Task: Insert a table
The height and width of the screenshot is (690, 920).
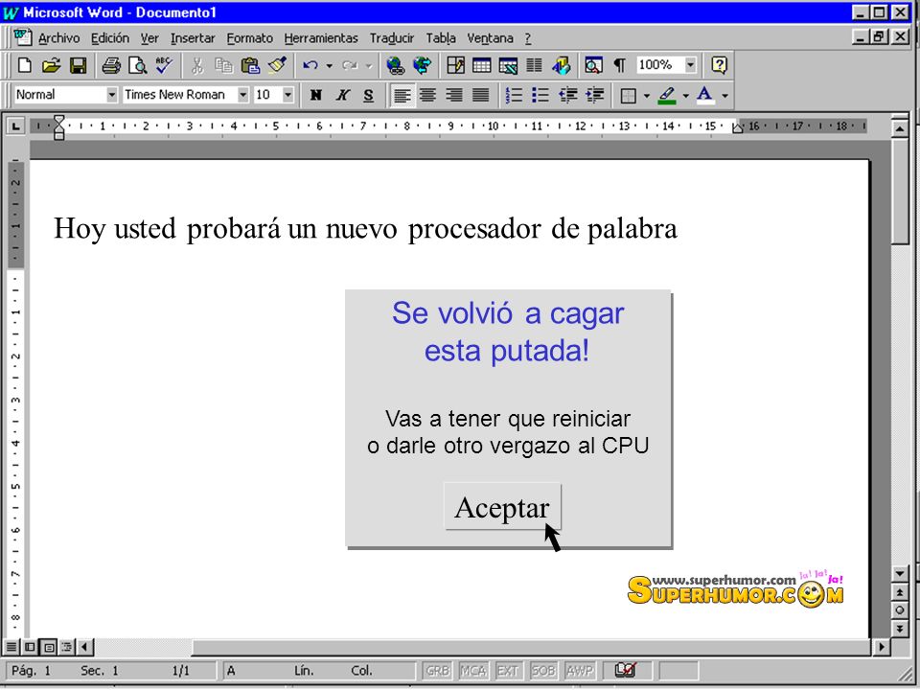Action: click(x=482, y=65)
